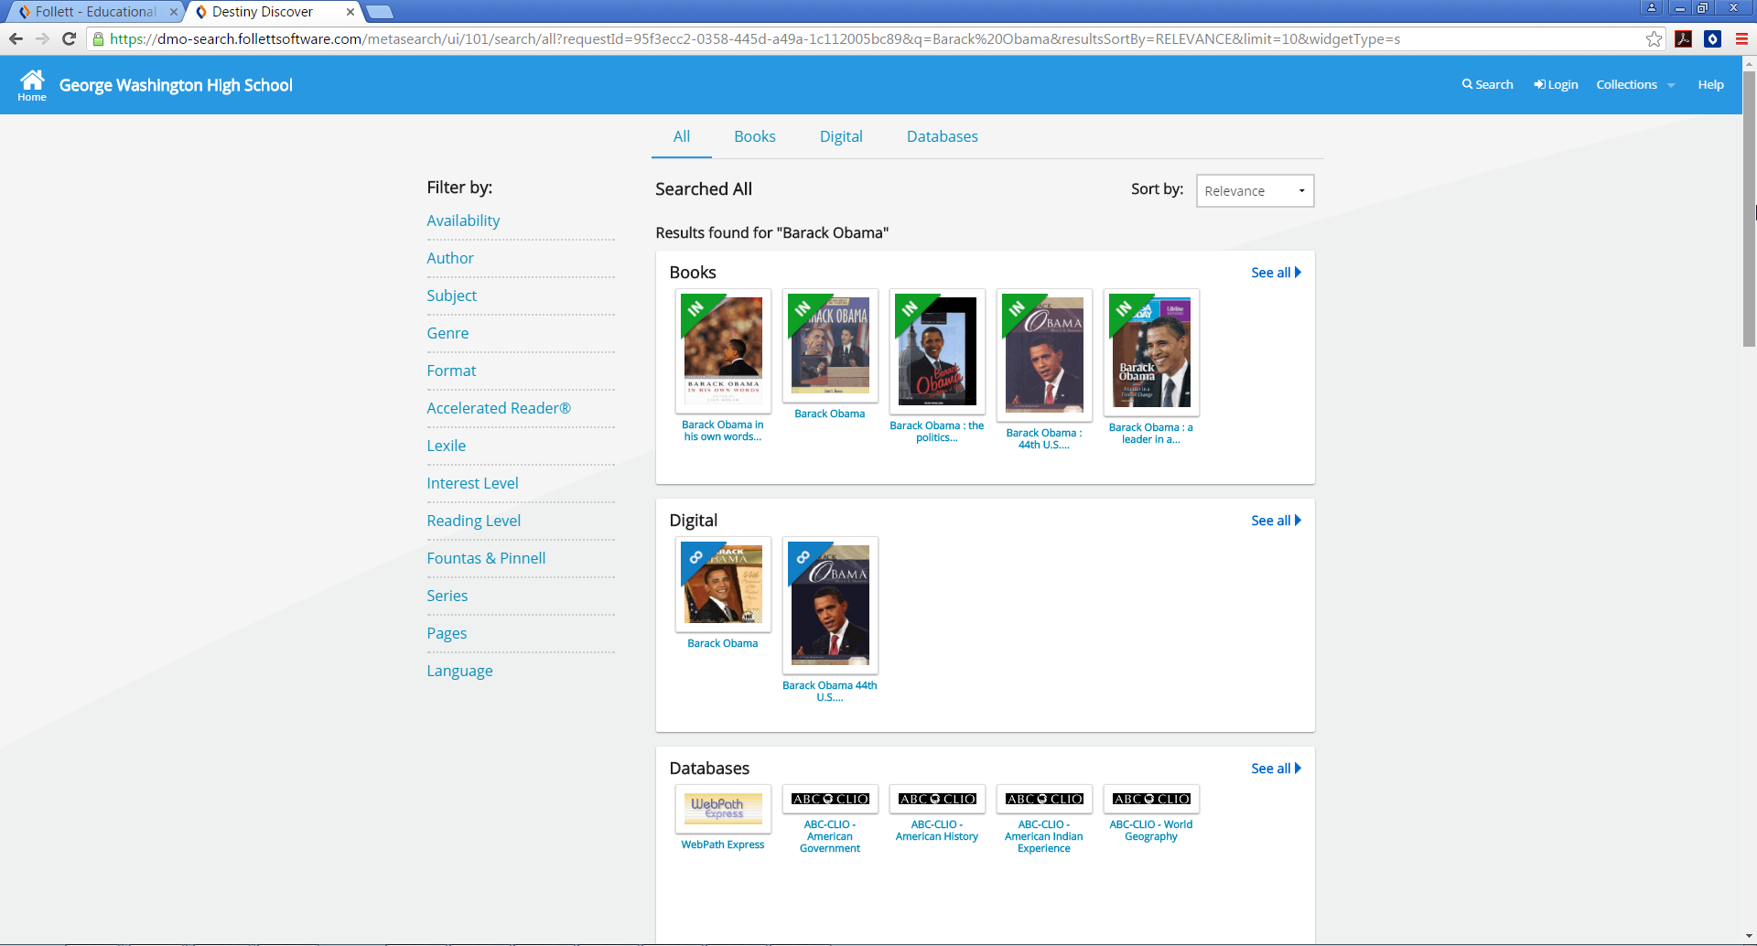Close the Follett - Educational browser tab
Viewport: 1757px width, 946px height.
tap(174, 12)
